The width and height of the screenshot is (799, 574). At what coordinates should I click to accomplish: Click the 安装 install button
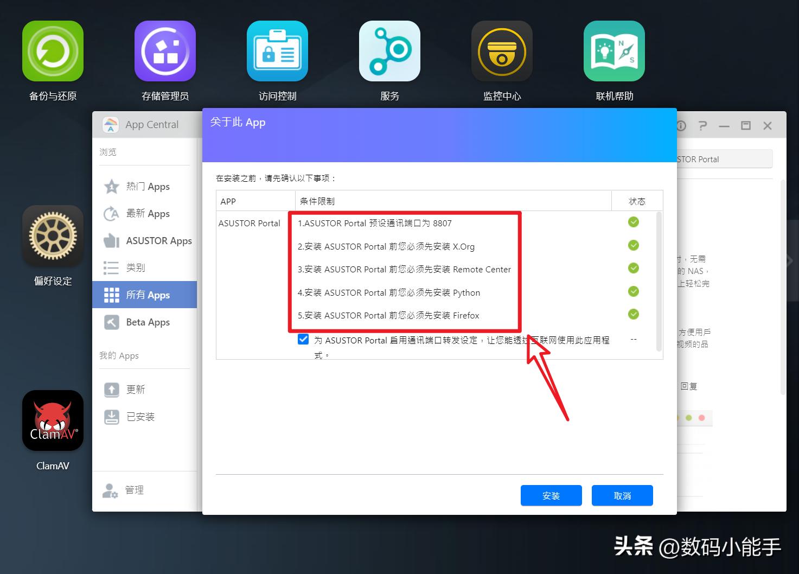tap(551, 495)
